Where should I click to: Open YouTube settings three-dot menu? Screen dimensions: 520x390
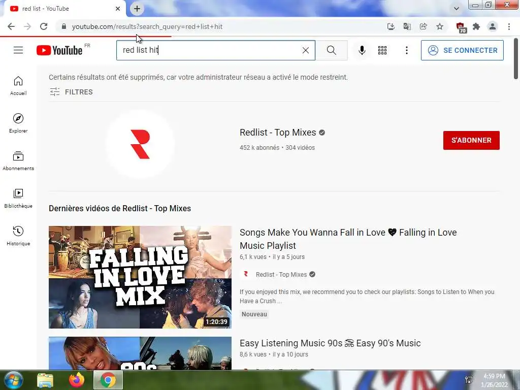(x=407, y=50)
